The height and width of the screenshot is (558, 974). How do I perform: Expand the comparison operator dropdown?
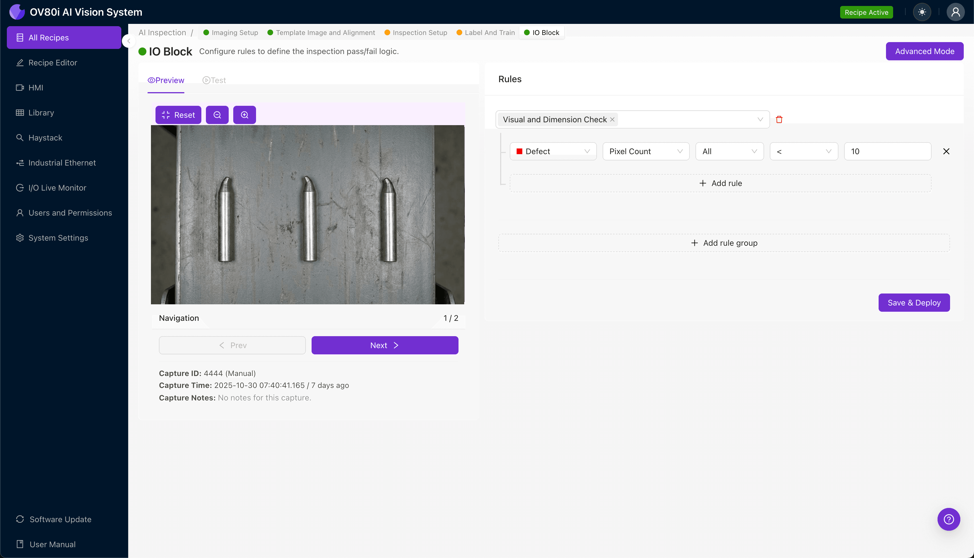(803, 151)
